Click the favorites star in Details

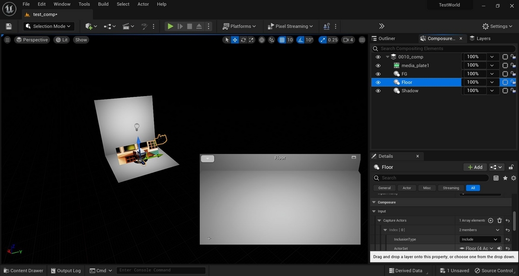(505, 178)
